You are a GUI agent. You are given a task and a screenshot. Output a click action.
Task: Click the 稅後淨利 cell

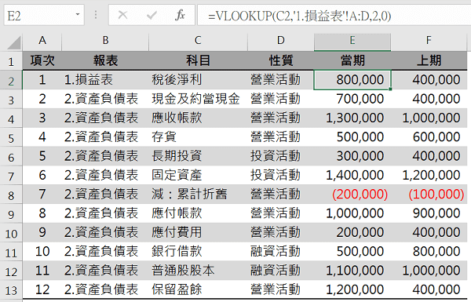(x=198, y=80)
